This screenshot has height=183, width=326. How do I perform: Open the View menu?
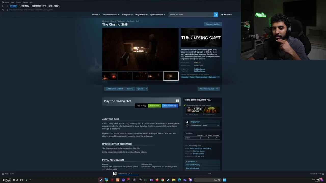[12, 2]
